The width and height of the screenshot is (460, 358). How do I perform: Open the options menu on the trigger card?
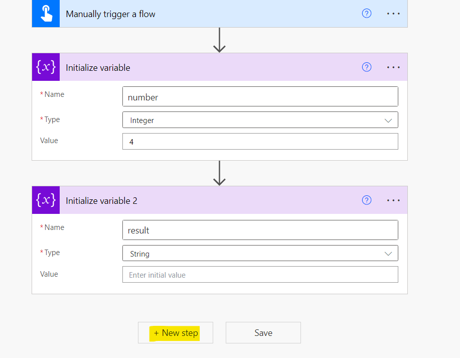click(393, 14)
